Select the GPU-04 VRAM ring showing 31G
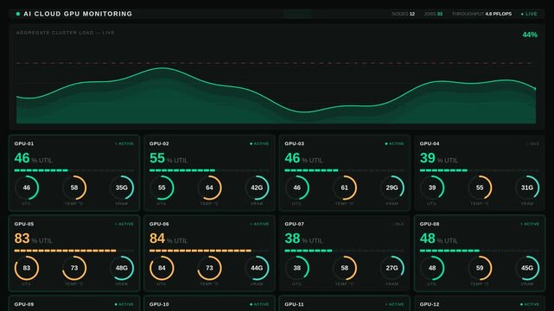 pos(527,187)
